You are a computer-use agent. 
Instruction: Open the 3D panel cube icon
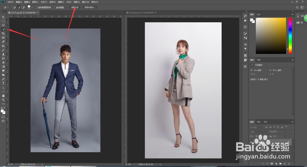[x=245, y=66]
